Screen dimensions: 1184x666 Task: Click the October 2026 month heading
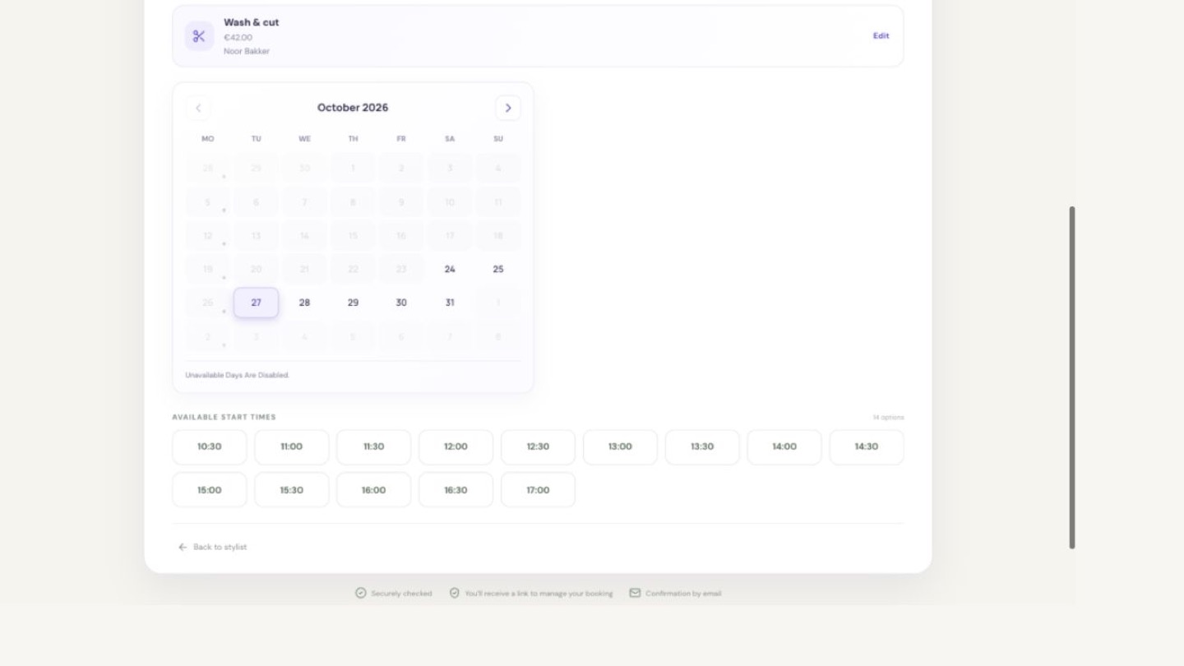point(353,108)
